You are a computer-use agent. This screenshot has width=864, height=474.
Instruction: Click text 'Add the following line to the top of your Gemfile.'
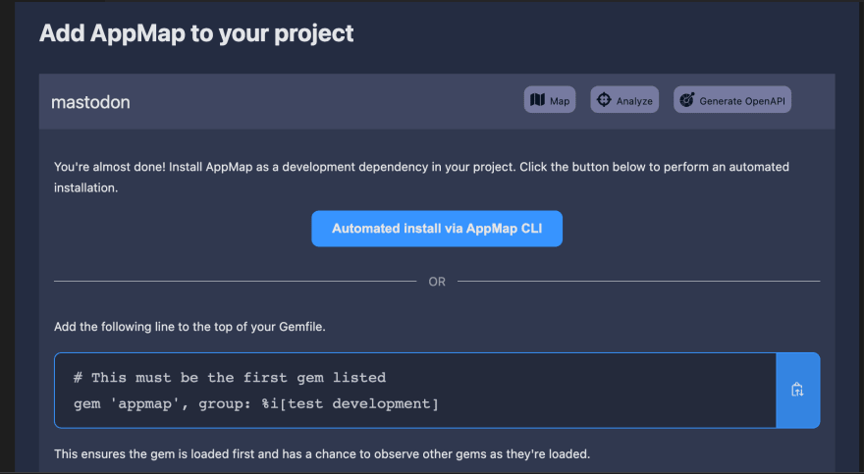pos(189,327)
